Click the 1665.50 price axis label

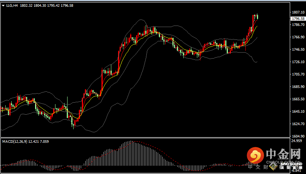click(298, 99)
